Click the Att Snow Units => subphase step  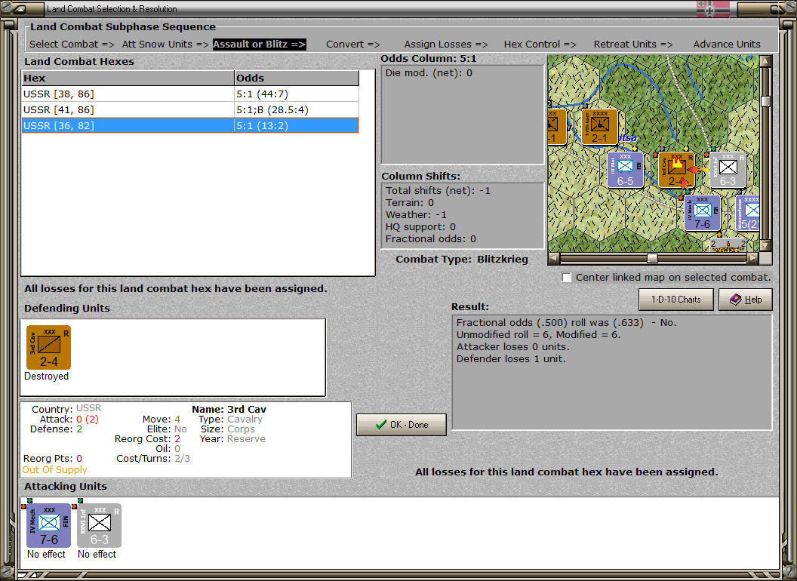(x=165, y=45)
